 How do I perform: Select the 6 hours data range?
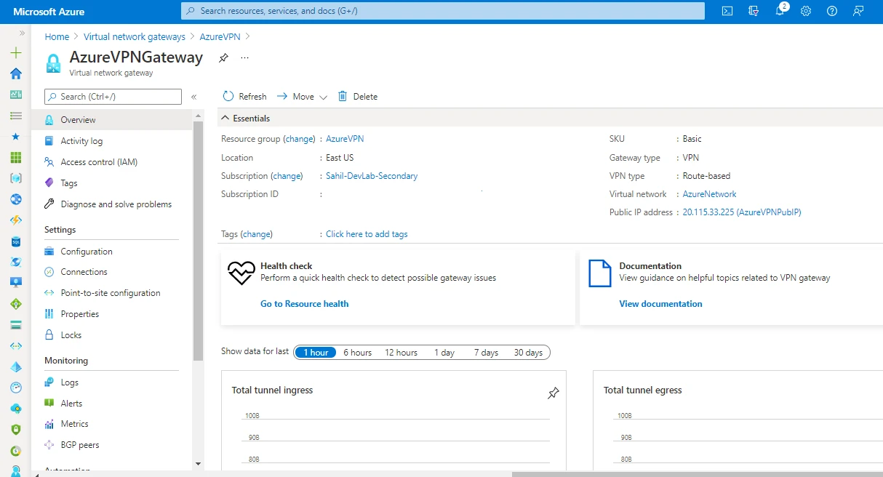click(x=357, y=352)
